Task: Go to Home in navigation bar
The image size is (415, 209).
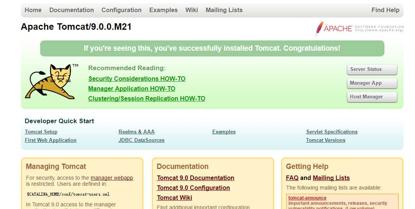Action: tap(33, 10)
